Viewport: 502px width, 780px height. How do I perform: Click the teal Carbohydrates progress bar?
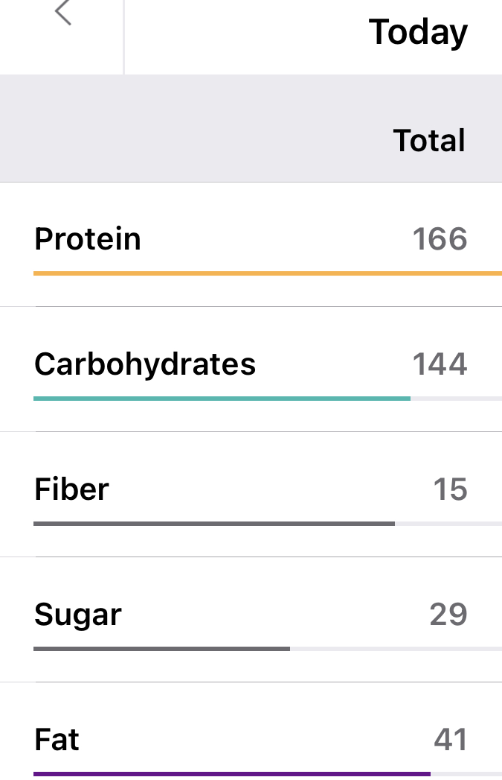click(222, 399)
